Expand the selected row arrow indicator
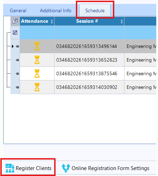 coord(13,47)
